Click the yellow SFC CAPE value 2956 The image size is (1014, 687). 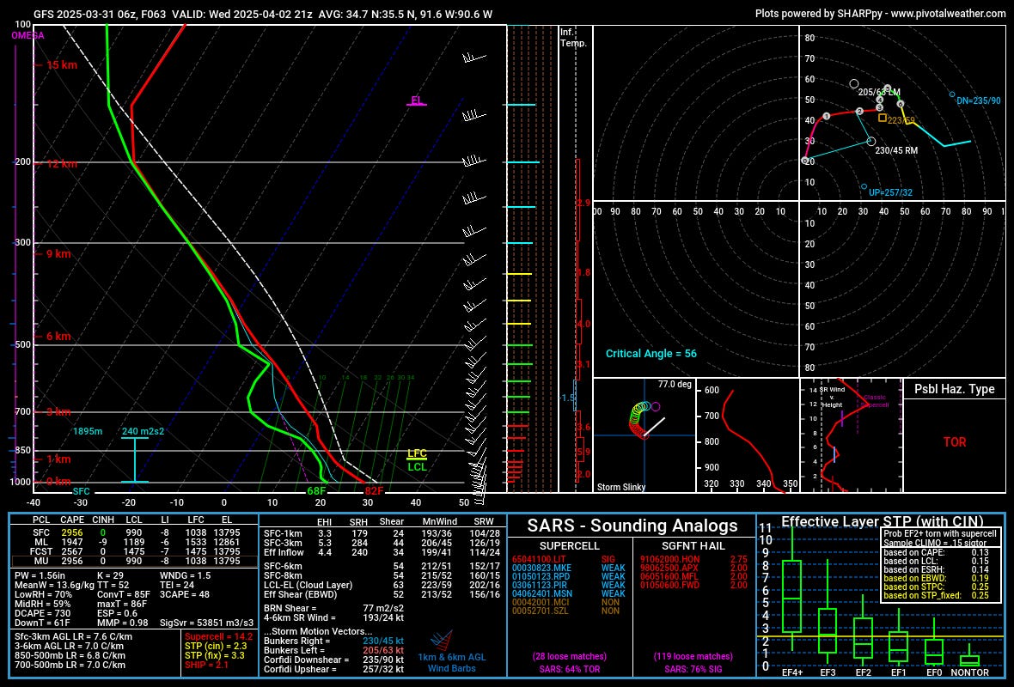pos(72,532)
